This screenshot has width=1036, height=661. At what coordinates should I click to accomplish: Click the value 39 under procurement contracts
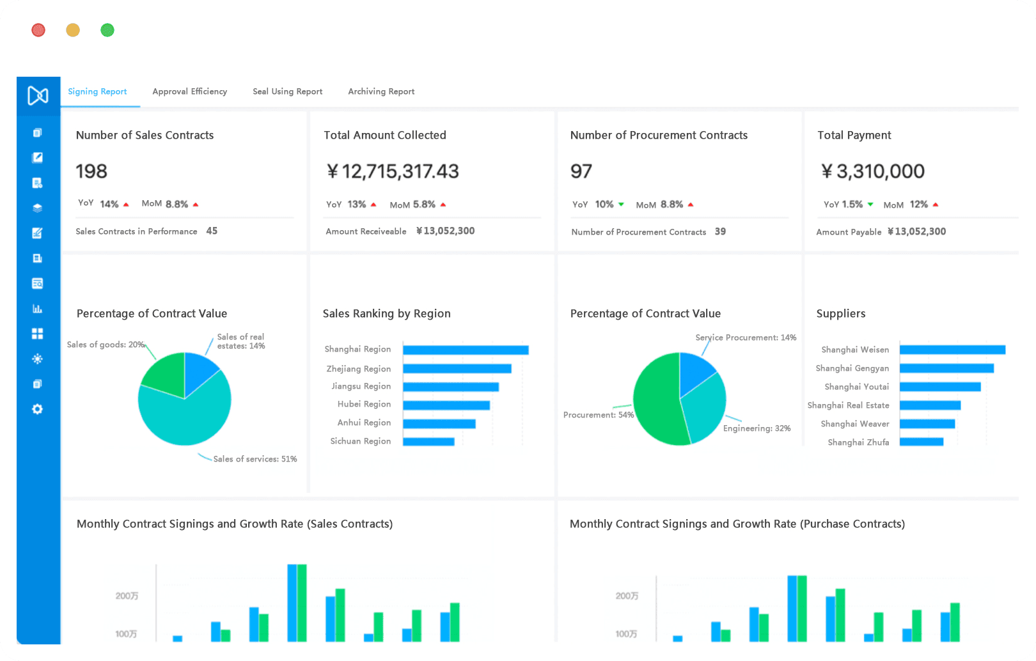720,231
